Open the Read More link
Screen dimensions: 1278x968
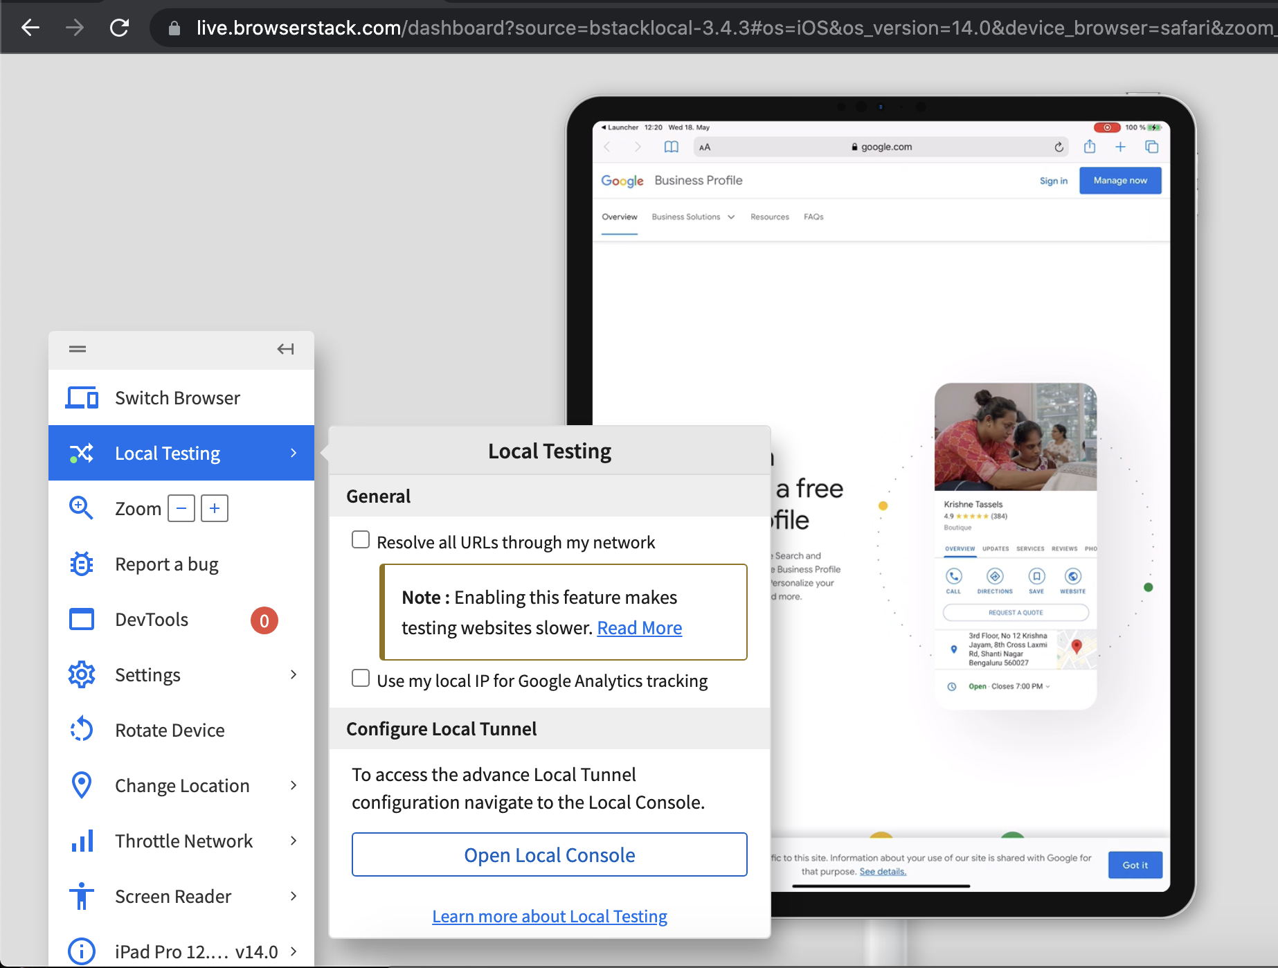point(638,627)
